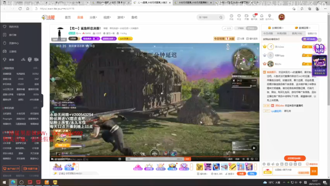Click the orange 充值 recharge button

(x=241, y=174)
